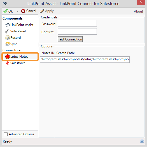
Task: Click inside the Password field
Action: 77,23
